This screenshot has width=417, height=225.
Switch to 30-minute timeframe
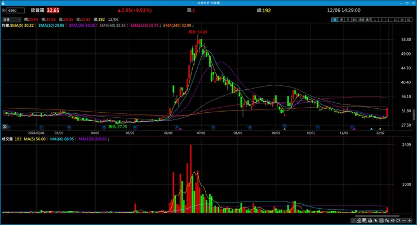click(x=402, y=20)
